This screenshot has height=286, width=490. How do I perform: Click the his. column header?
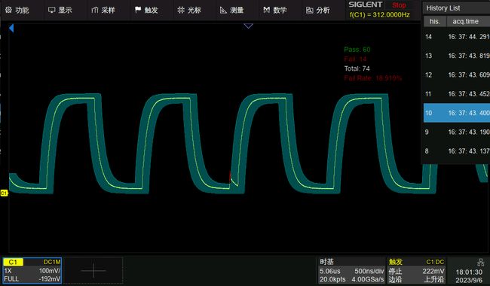click(434, 22)
